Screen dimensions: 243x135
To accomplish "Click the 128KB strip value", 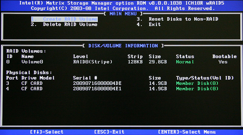I will (135, 62).
